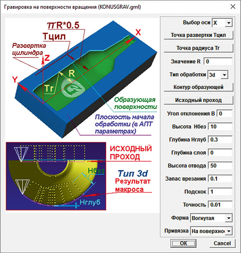Select the Глубина Нглуб value field
Image resolution: width=241 pixels, height=253 pixels.
coord(221,140)
